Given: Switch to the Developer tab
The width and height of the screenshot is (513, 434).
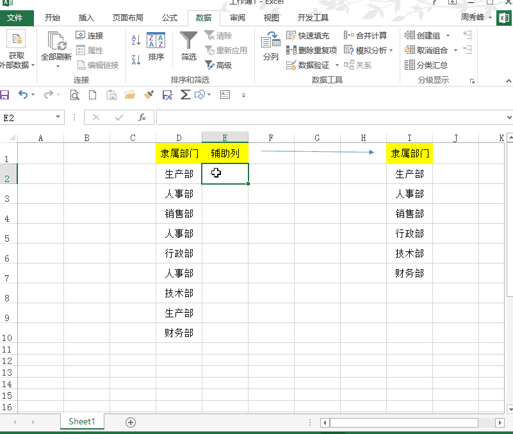Looking at the screenshot, I should (313, 18).
